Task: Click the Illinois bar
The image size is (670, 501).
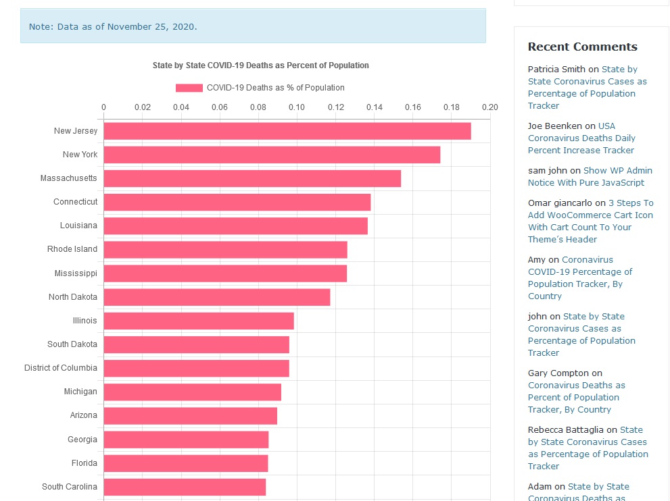Action: 199,321
